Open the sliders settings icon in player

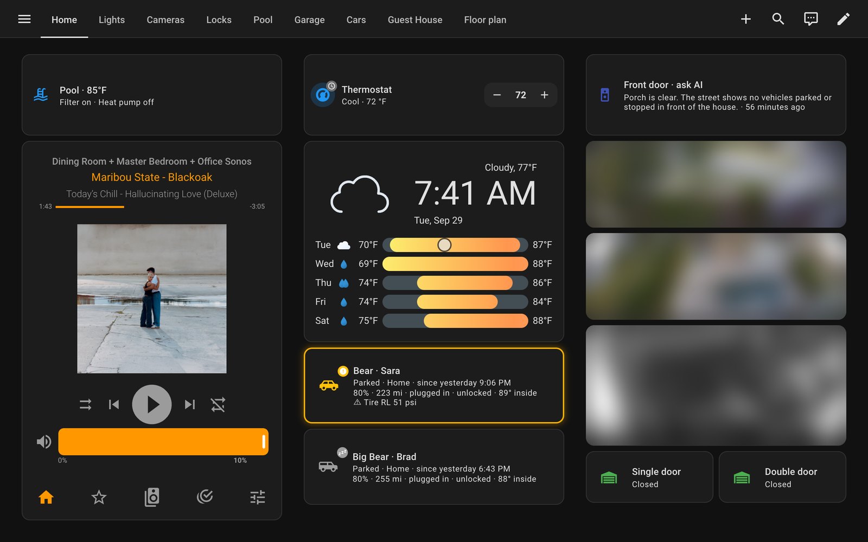[258, 497]
